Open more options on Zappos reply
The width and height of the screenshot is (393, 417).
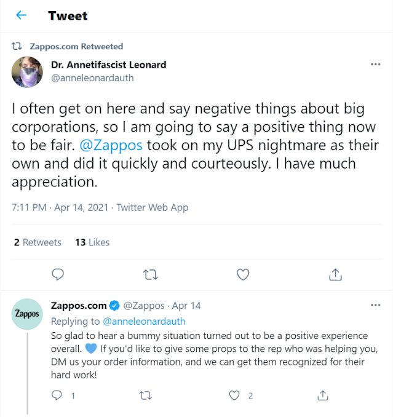pos(375,305)
